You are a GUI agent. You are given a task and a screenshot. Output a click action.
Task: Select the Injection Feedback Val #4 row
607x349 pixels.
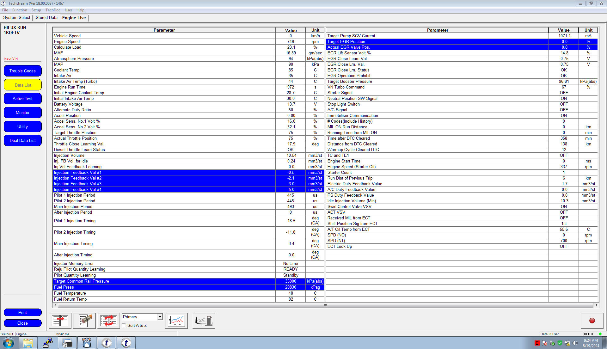click(188, 190)
